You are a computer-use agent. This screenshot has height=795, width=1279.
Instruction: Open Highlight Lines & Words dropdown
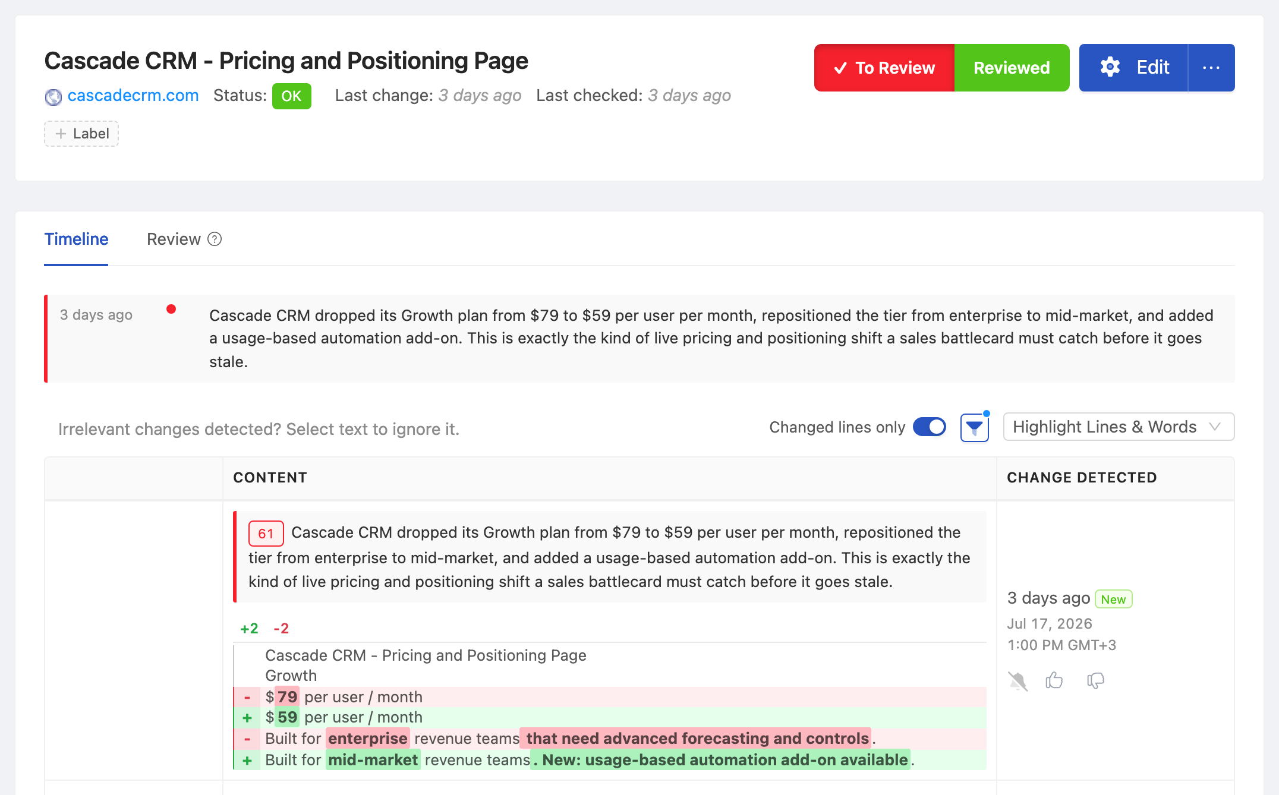(1119, 427)
